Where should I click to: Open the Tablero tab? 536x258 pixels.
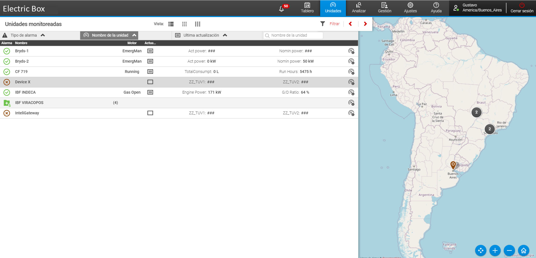click(x=307, y=8)
